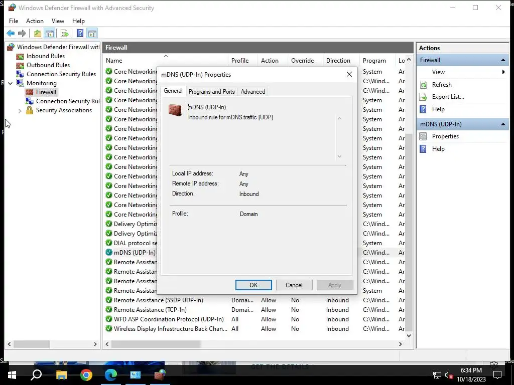Viewport: 514px width, 385px height.
Task: Select Security Associations tree node
Action: coord(64,110)
